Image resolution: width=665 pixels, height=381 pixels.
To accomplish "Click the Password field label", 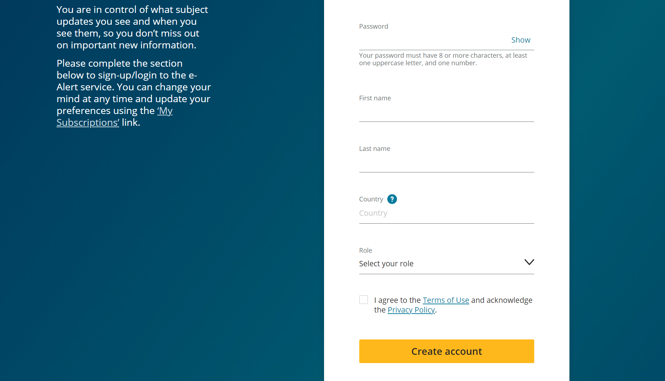I will point(374,27).
